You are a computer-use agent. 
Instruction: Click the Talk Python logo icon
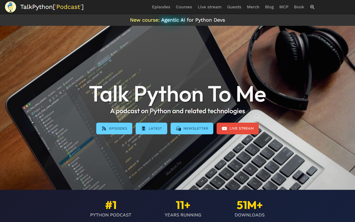11,7
